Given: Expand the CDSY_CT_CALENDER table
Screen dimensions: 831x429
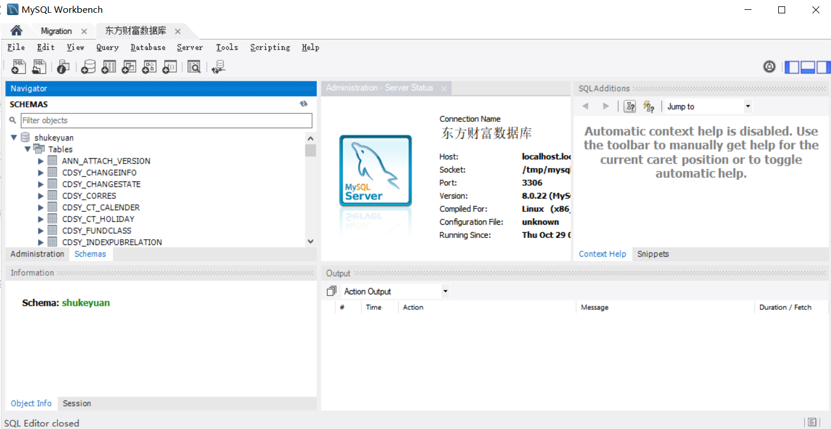Looking at the screenshot, I should (41, 207).
